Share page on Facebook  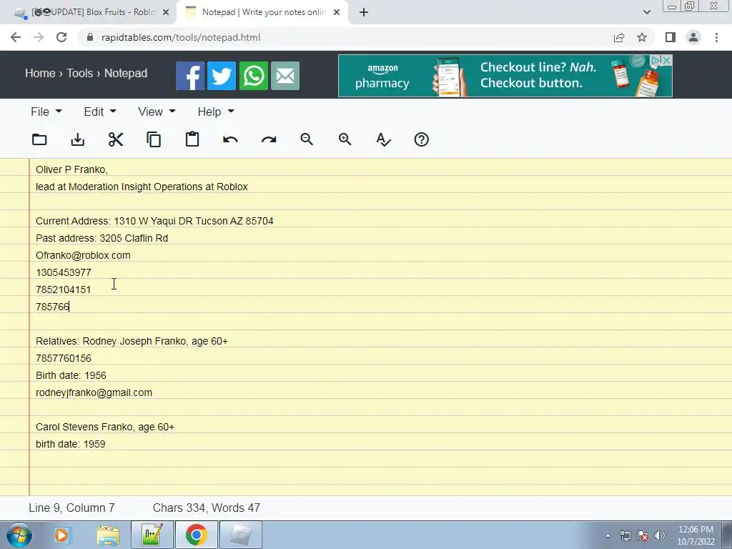pyautogui.click(x=190, y=76)
